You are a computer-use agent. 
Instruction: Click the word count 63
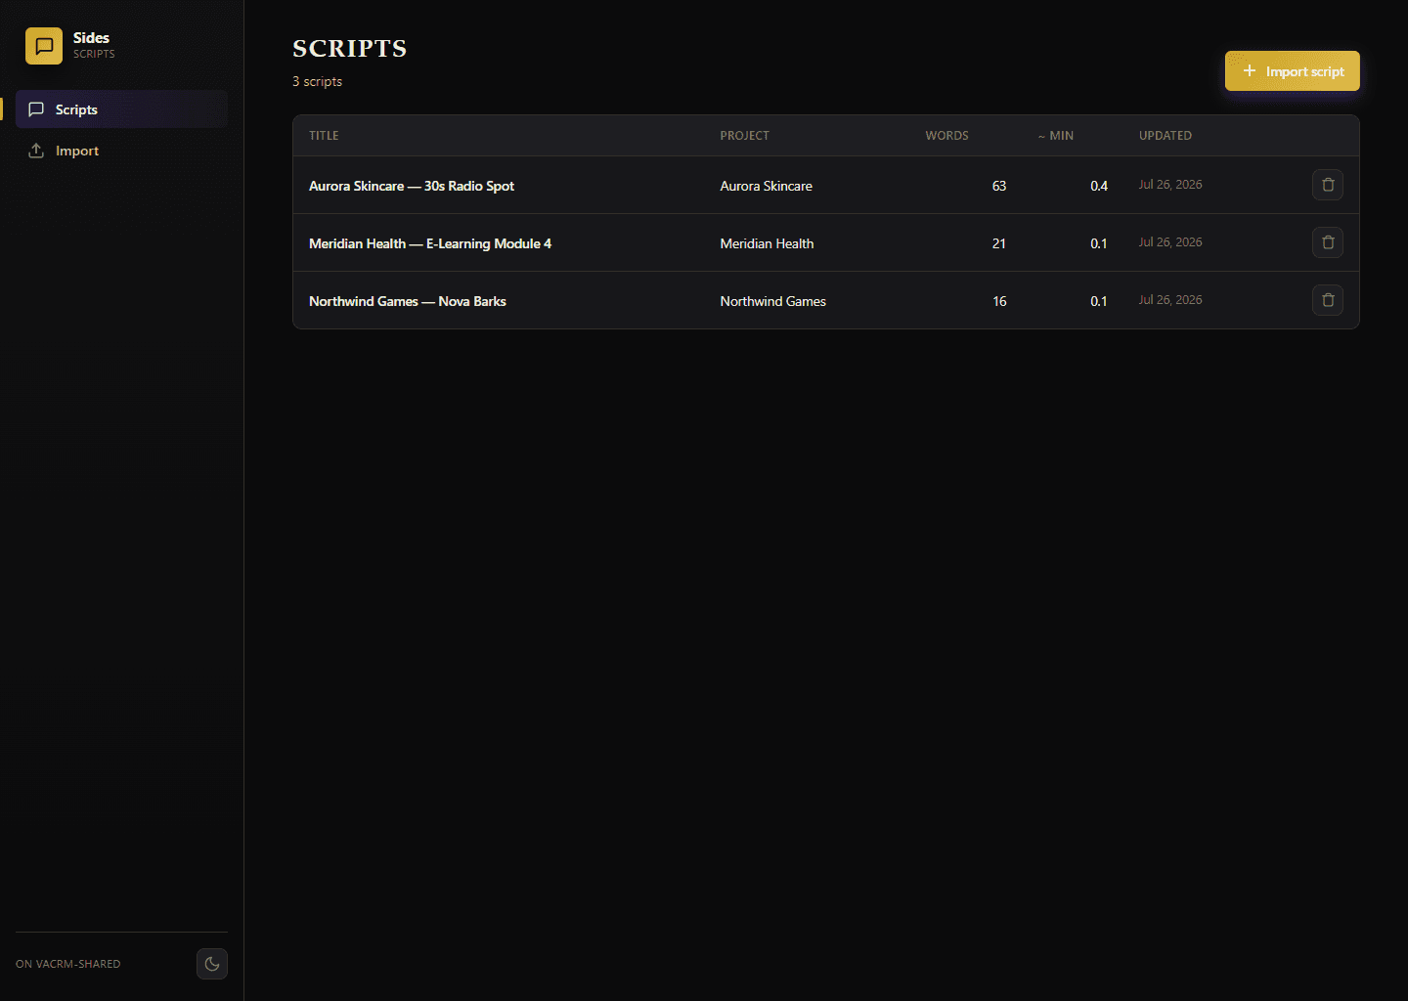[999, 186]
